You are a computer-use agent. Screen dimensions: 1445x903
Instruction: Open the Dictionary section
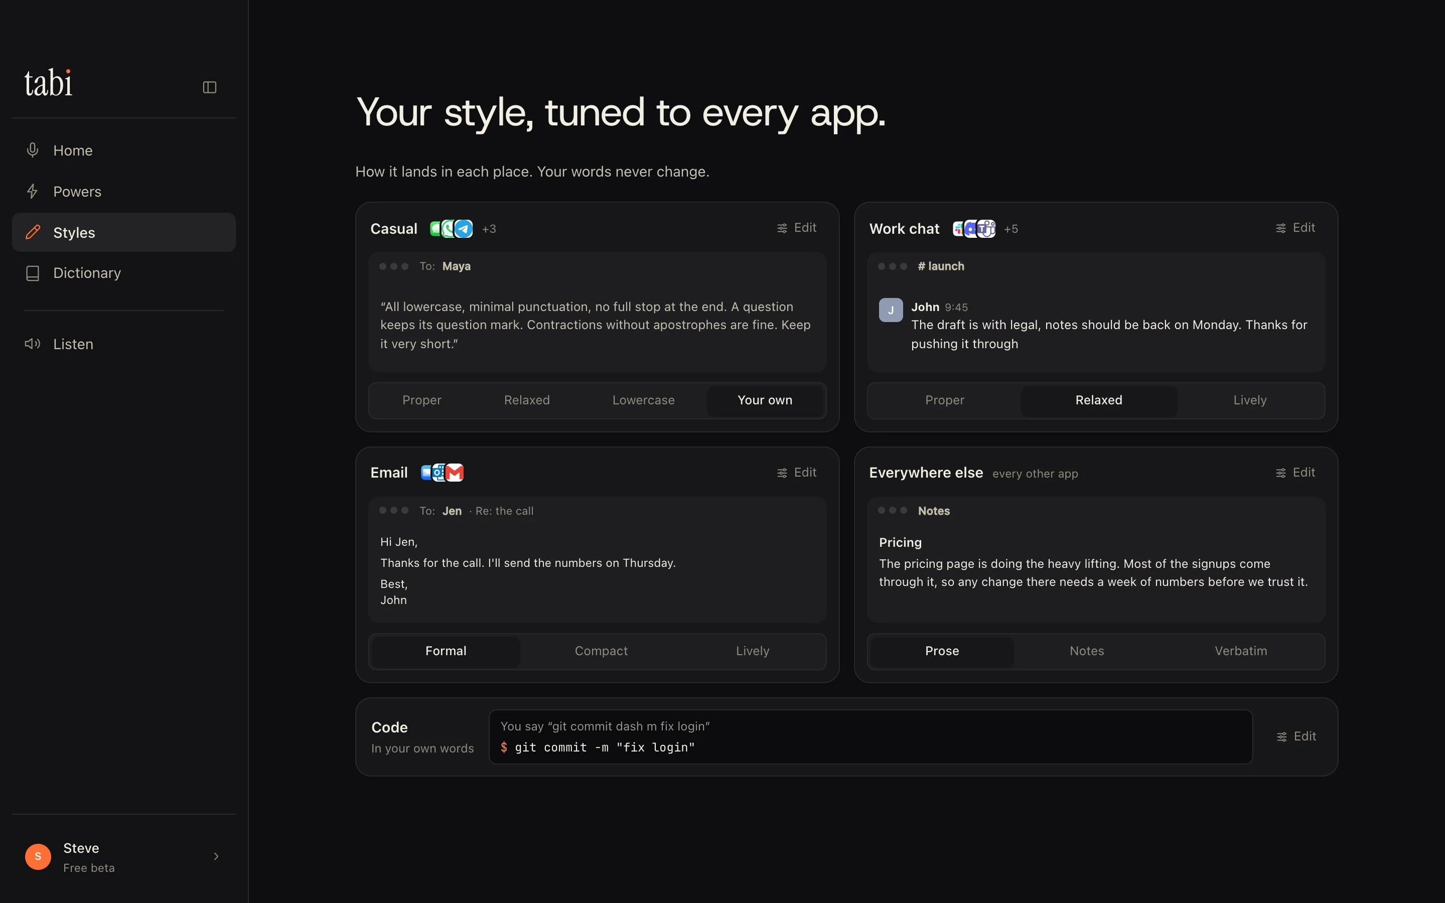tap(123, 273)
